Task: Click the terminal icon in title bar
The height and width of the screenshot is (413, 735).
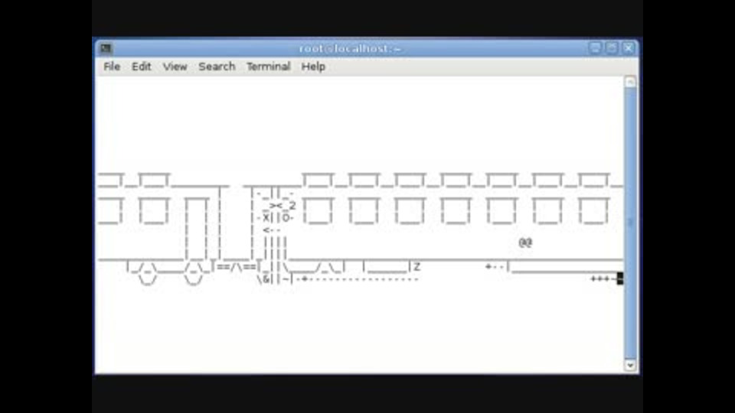Action: 106,48
